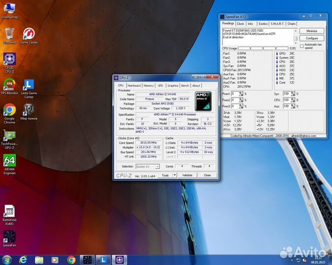Click the AMD Athlon II logo in CPU-Z

click(203, 101)
